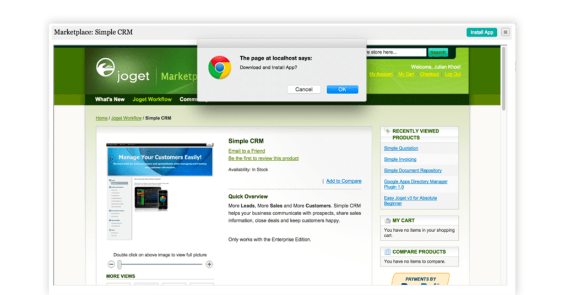The width and height of the screenshot is (564, 295).
Task: Click the zoom in plus icon
Action: (209, 264)
